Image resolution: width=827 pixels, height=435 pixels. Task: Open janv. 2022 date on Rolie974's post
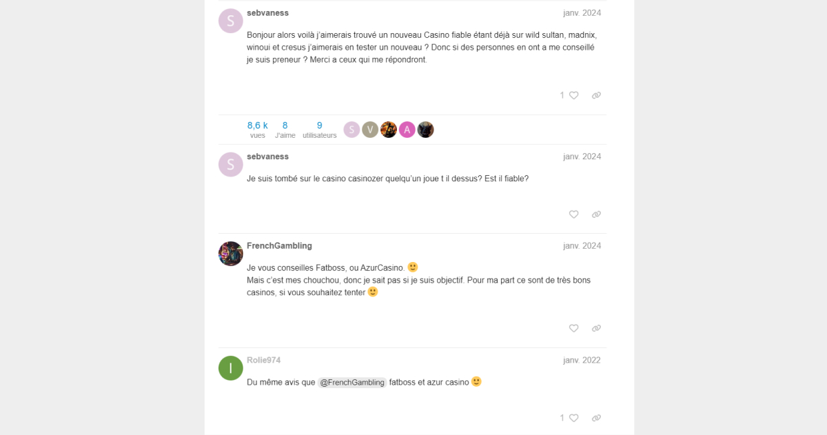tap(582, 361)
